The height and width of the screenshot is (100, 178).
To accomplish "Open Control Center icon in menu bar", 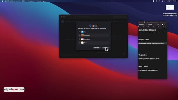I will point(162,1).
